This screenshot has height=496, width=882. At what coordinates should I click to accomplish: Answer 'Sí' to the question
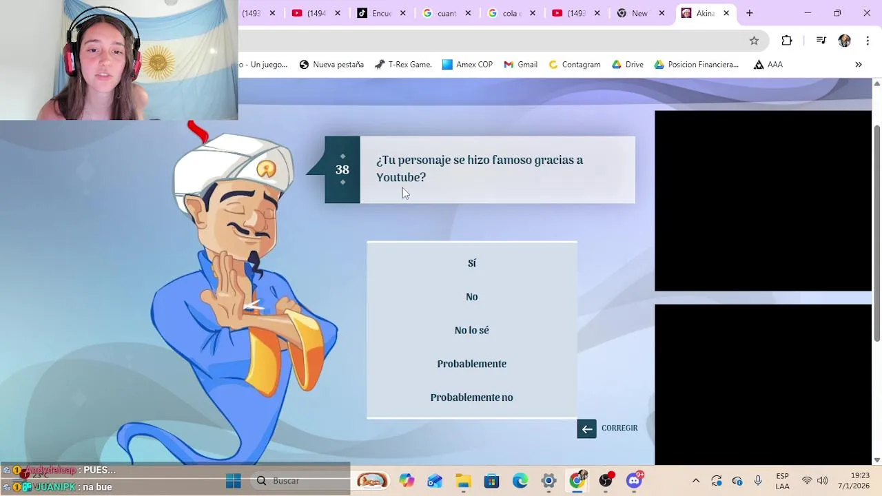472,263
